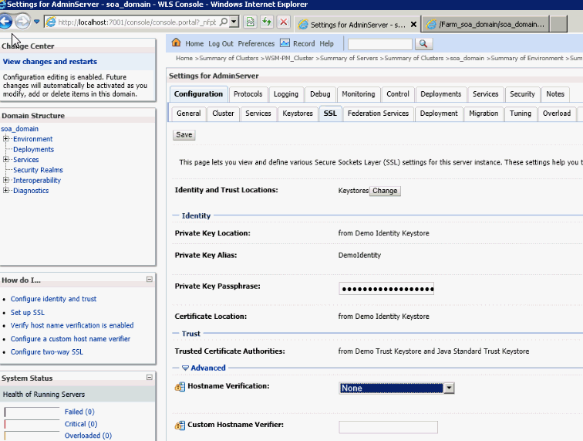Click the Custom Hostname Verifier restart-required icon
The height and width of the screenshot is (441, 583).
(180, 425)
